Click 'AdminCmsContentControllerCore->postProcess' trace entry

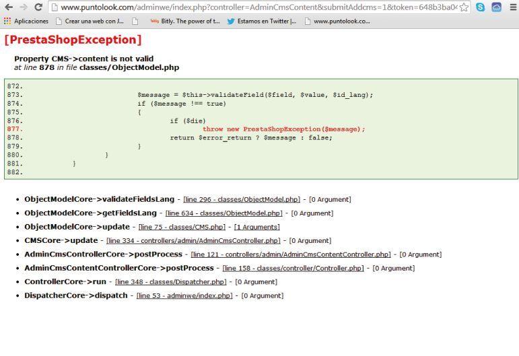pyautogui.click(x=119, y=268)
